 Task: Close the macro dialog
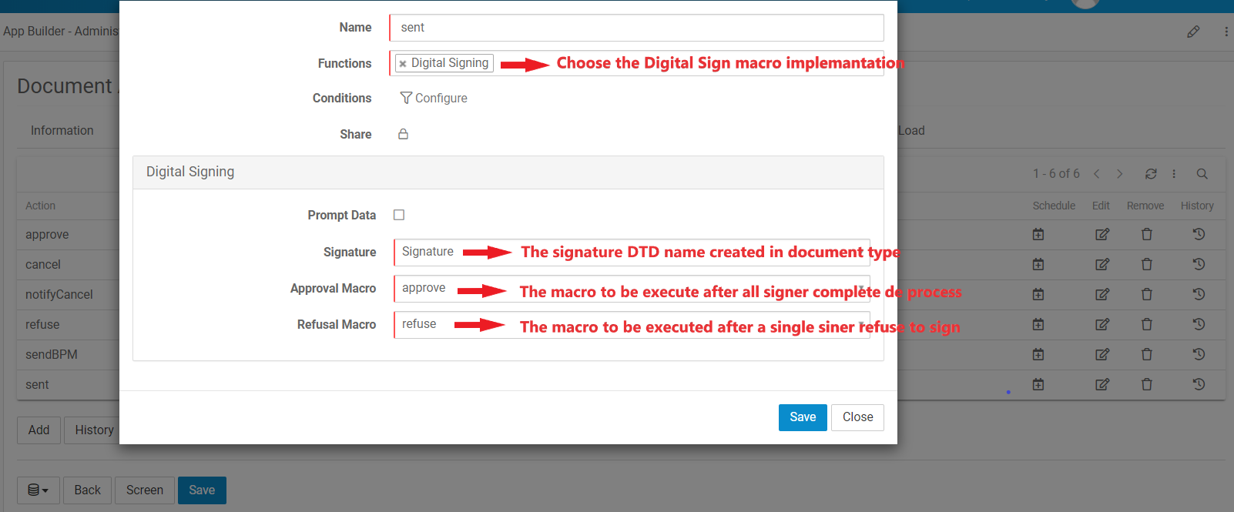tap(857, 417)
